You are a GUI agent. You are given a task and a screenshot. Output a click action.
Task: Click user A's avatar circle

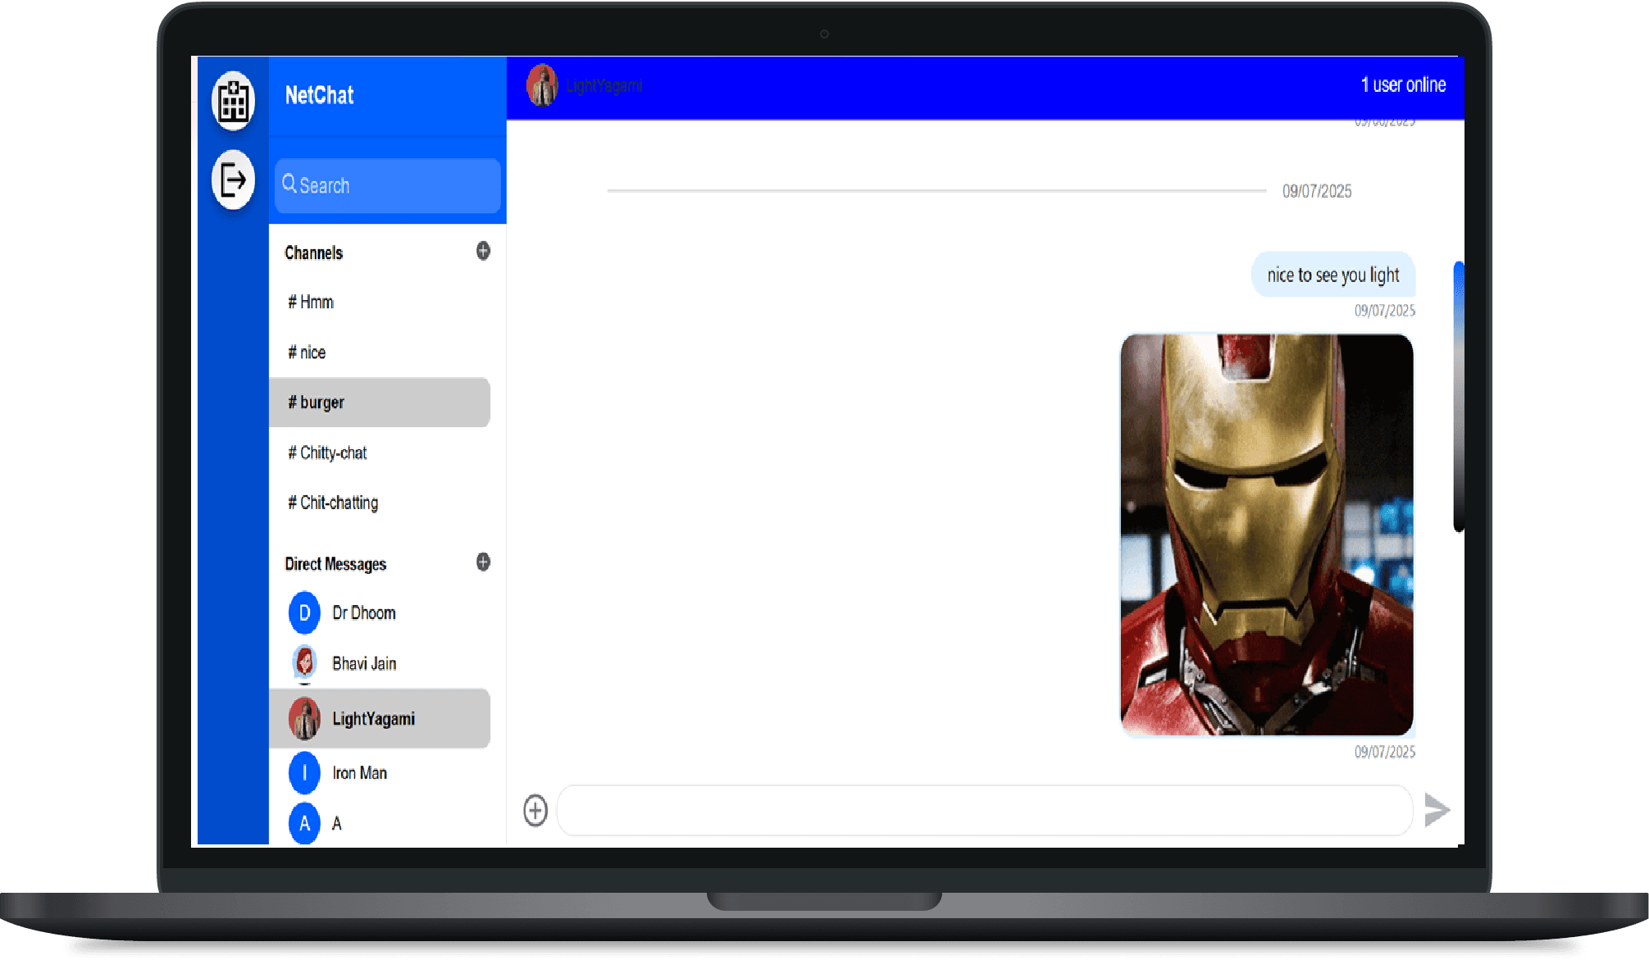pos(304,823)
